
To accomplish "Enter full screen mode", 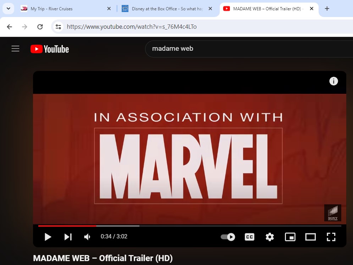I will (x=331, y=237).
